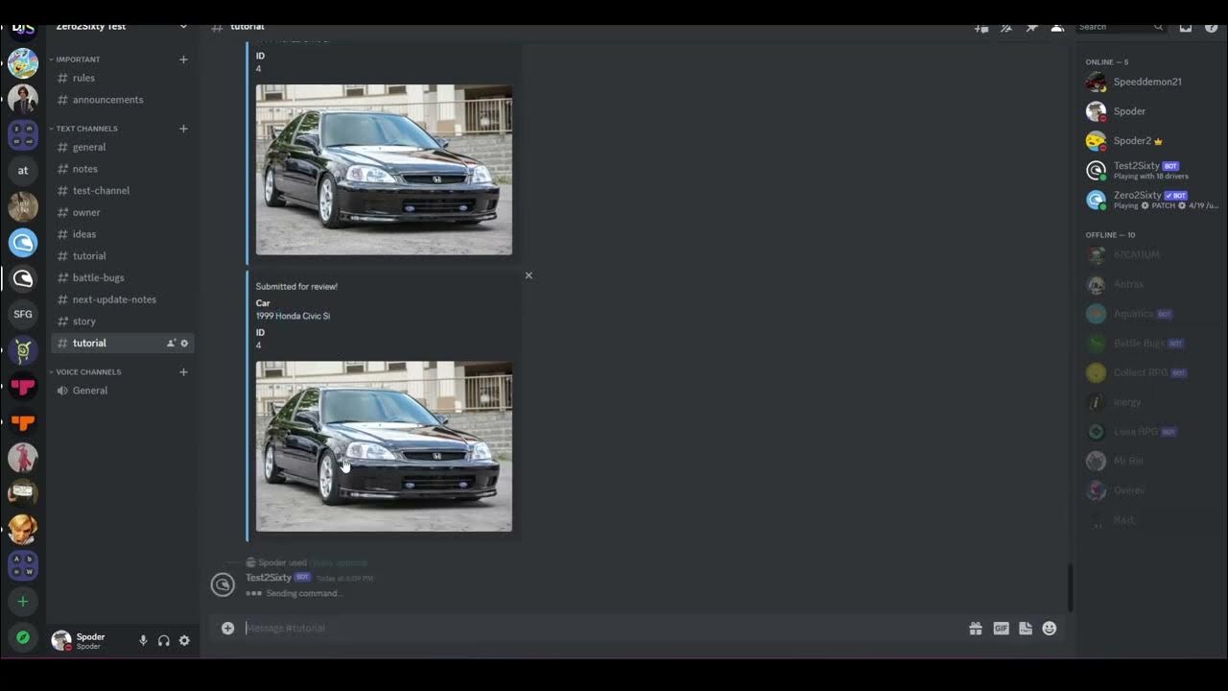Toggle headphones deafen
This screenshot has width=1228, height=691.
point(164,641)
